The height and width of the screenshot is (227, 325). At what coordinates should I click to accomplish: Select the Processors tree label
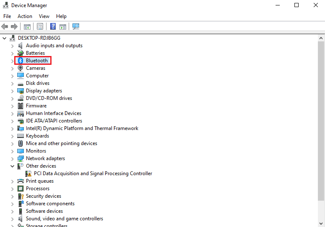click(38, 189)
